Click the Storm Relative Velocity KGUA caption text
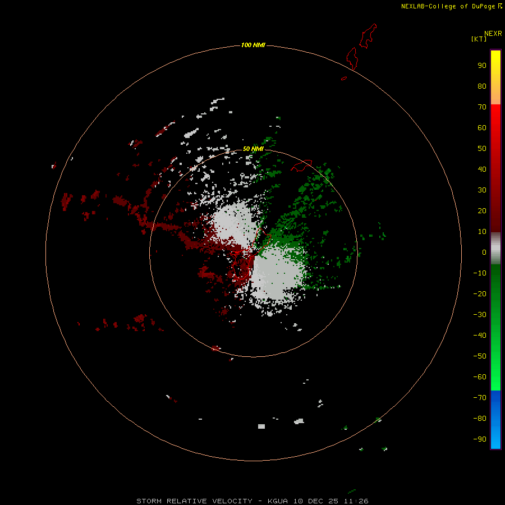 (x=252, y=501)
